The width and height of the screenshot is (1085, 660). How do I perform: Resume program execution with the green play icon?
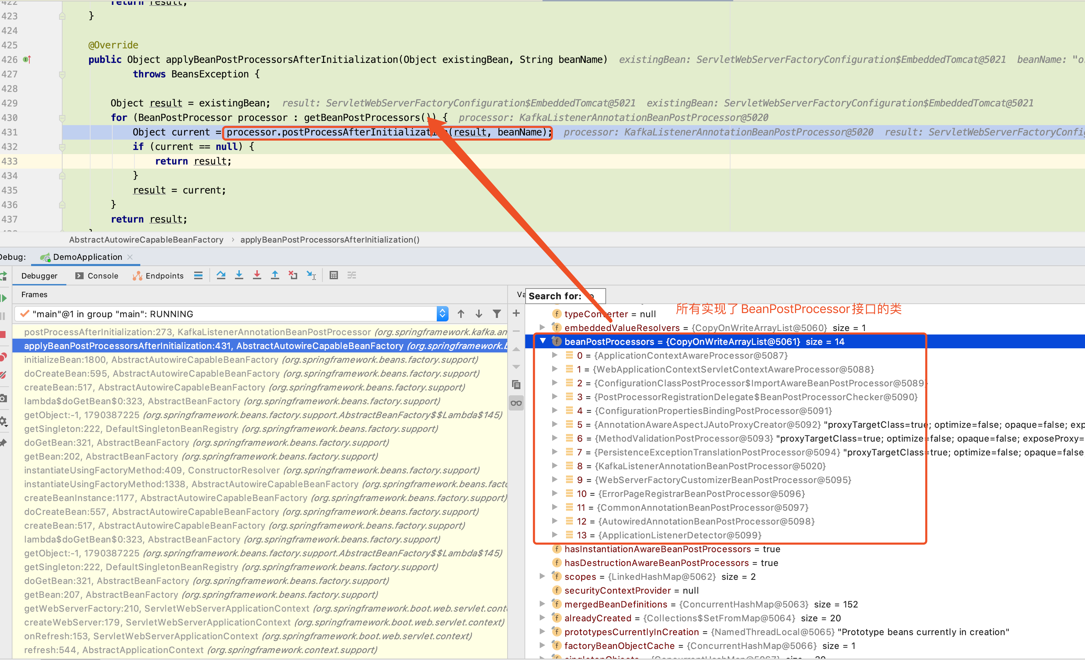(4, 298)
